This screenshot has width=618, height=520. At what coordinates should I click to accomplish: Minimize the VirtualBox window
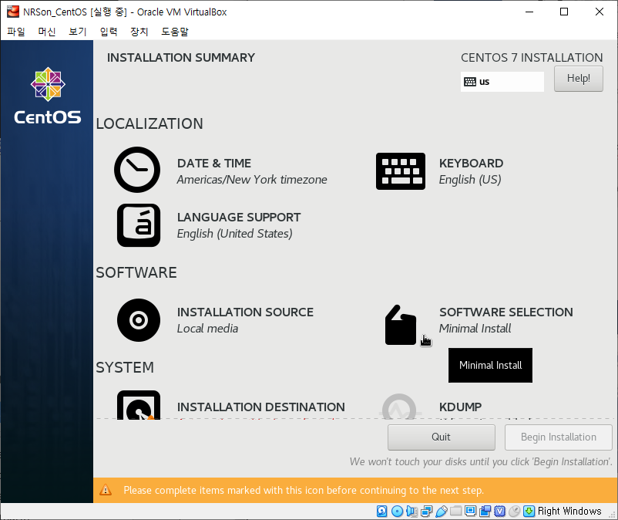(x=529, y=12)
